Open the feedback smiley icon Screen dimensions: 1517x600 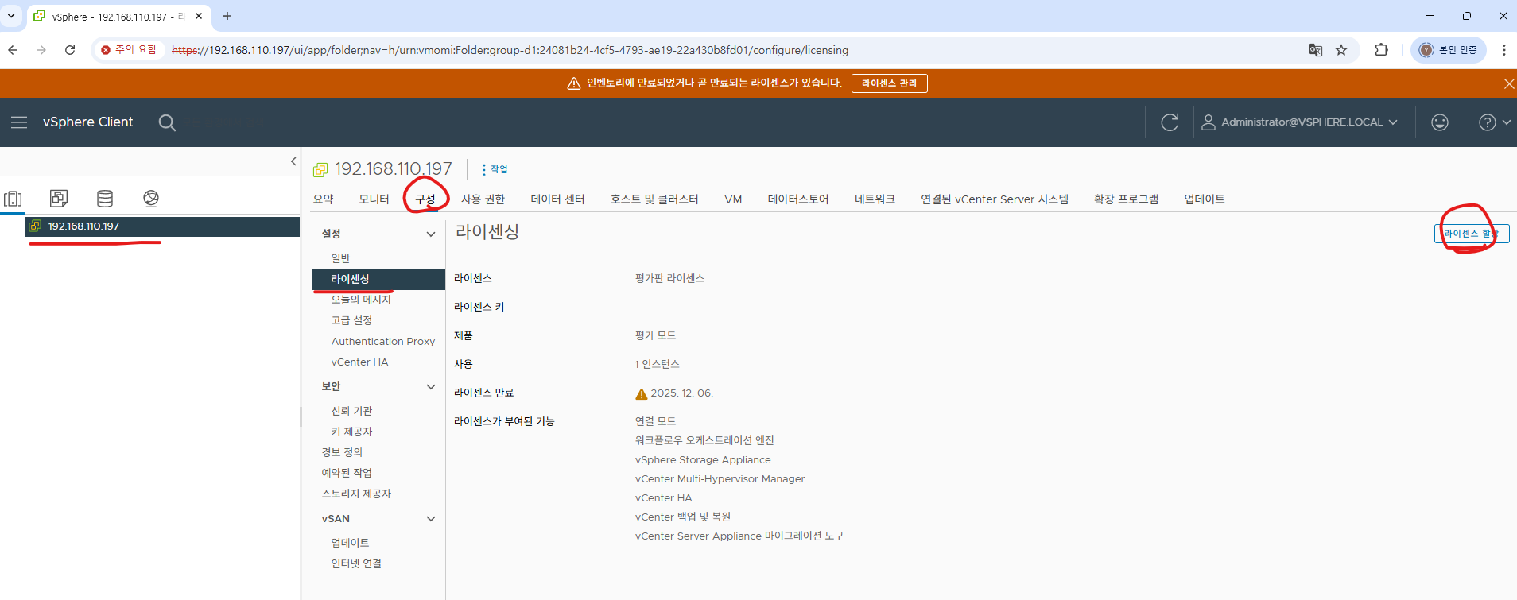[x=1440, y=122]
